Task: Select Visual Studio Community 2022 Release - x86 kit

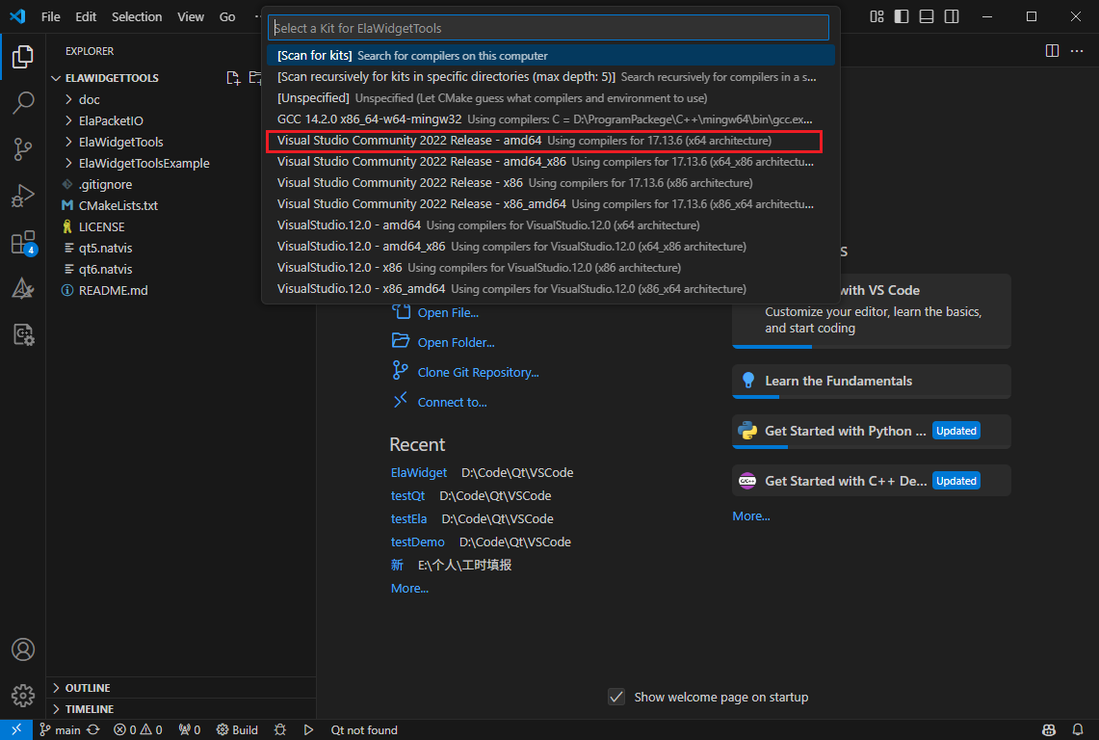Action: (551, 182)
